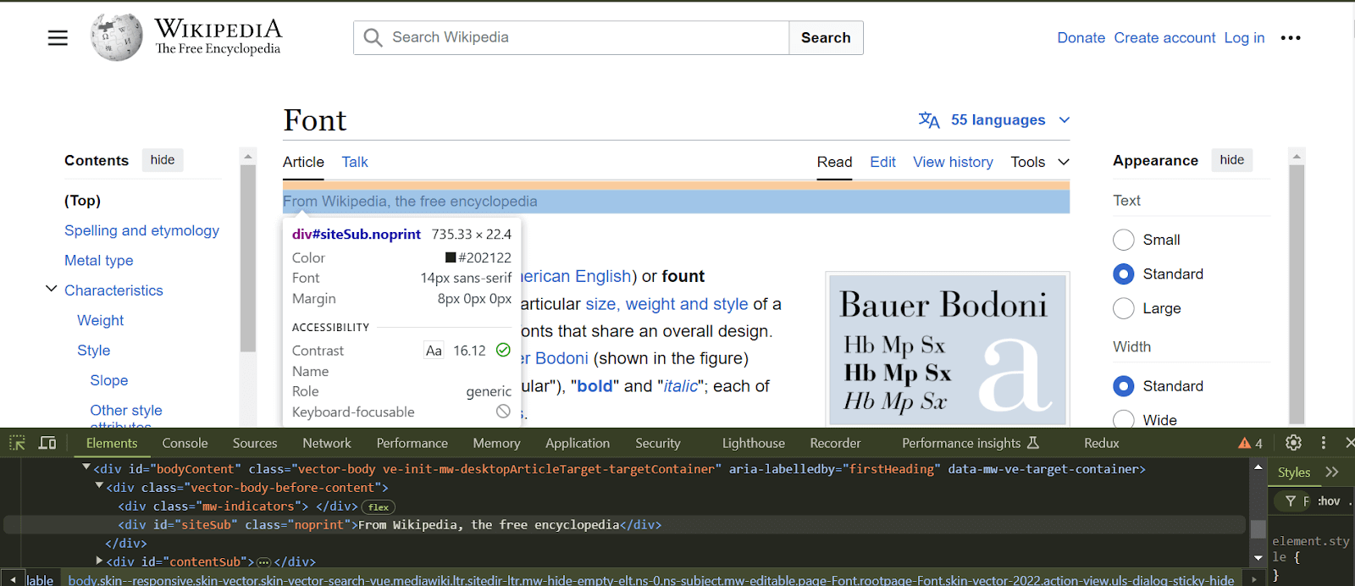
Task: Select the Small text size option
Action: [1124, 240]
